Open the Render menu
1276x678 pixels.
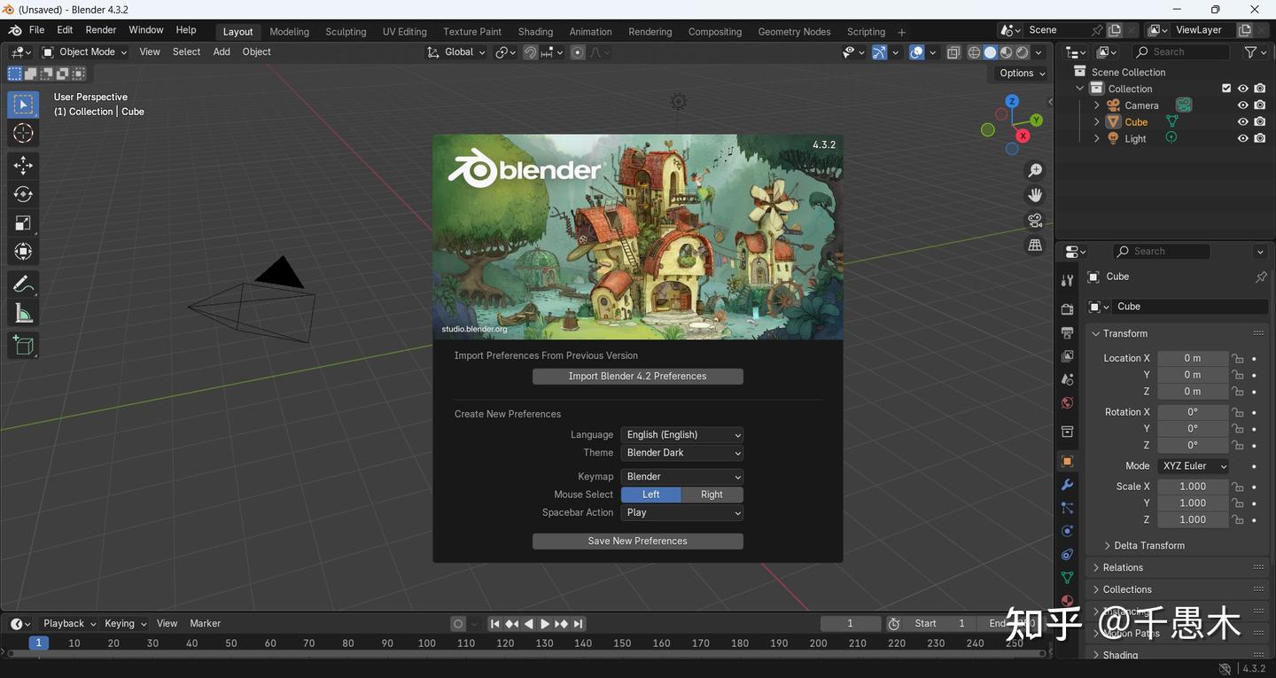coord(100,29)
